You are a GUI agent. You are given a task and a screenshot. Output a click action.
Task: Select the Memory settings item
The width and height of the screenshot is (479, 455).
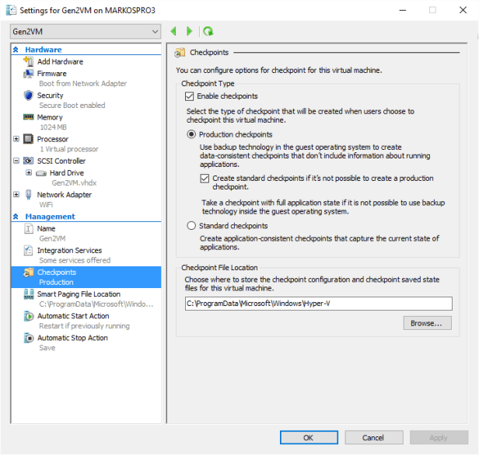(x=50, y=117)
